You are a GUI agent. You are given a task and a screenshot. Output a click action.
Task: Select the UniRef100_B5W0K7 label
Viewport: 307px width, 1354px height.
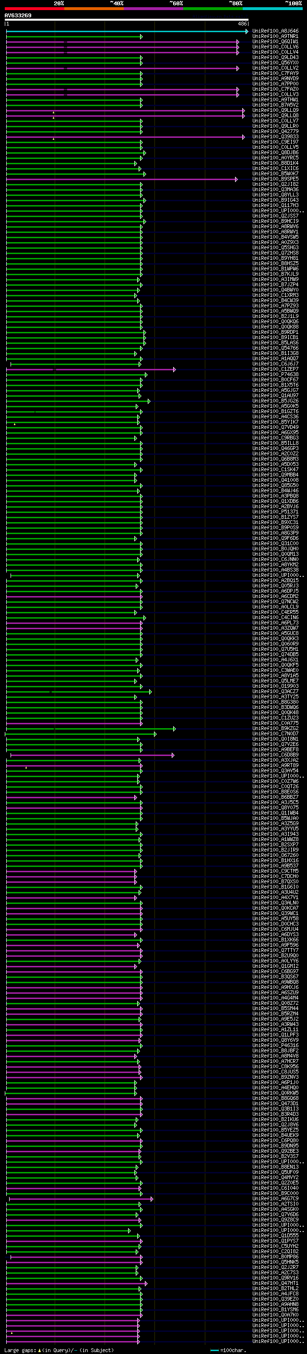[275, 174]
